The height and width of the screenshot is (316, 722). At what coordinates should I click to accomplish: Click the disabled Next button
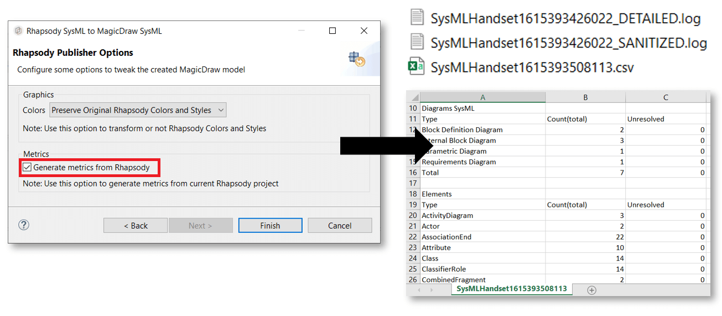[200, 225]
